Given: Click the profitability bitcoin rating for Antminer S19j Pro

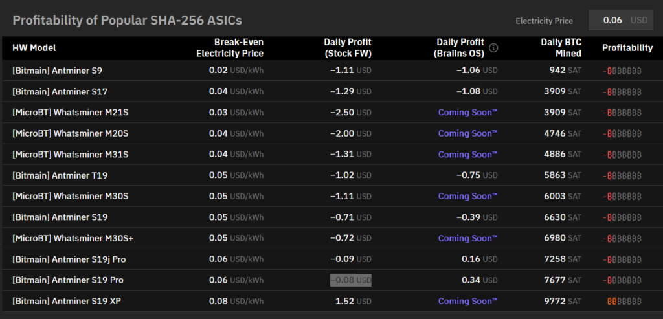Looking at the screenshot, I should 622,260.
